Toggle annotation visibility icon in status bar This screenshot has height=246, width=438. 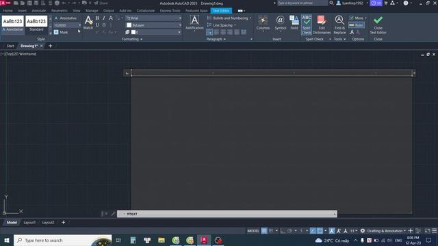pyautogui.click(x=331, y=231)
